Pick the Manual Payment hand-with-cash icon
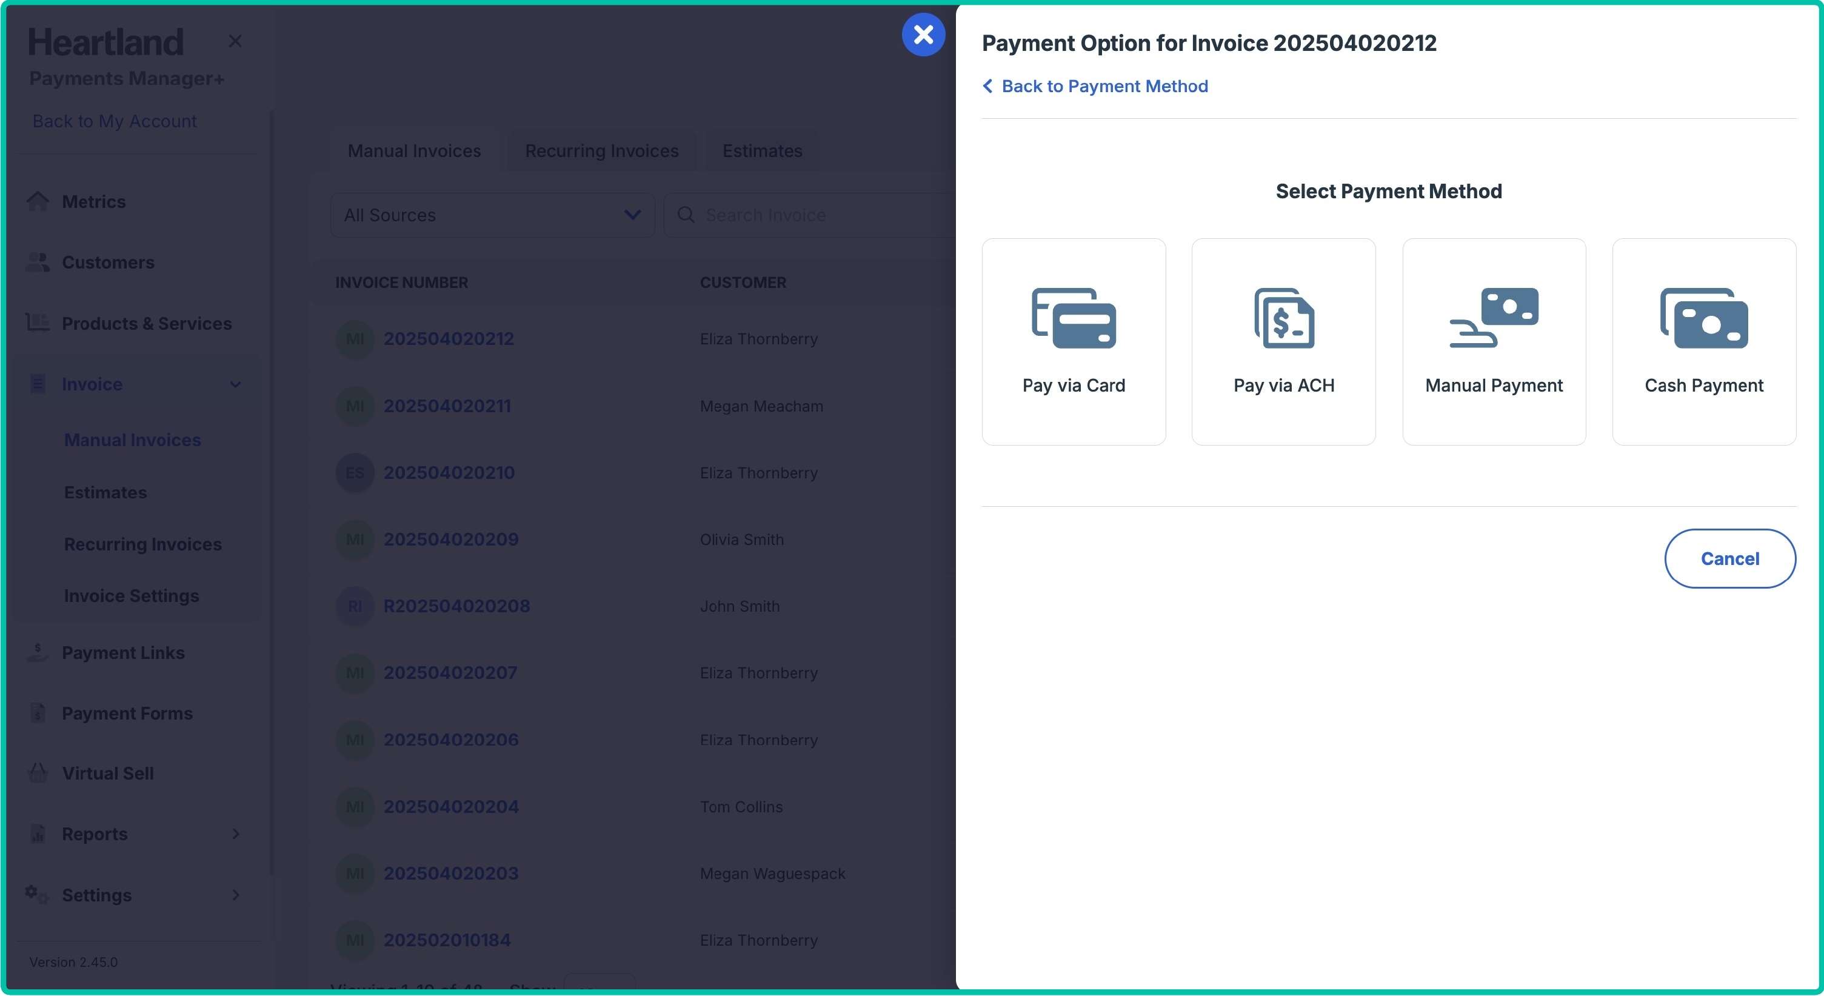1824x996 pixels. [x=1494, y=318]
